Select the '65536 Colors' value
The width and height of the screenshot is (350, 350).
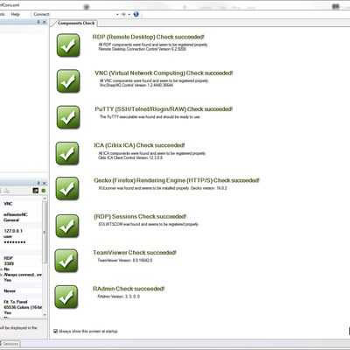[x=23, y=307]
